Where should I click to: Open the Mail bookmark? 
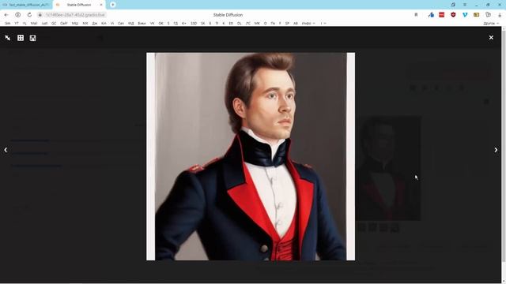[x=33, y=23]
